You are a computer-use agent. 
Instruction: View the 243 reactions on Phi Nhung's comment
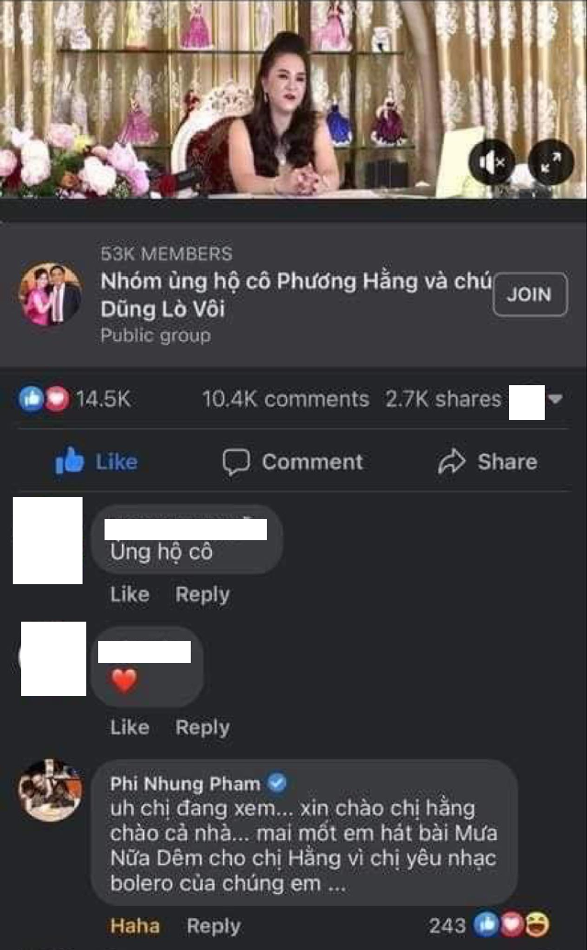(490, 925)
